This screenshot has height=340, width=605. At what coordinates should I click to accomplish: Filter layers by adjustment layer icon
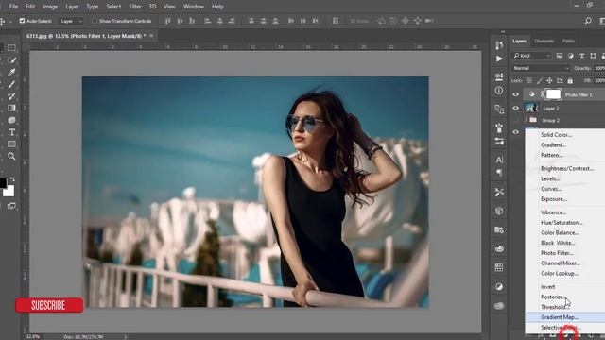tap(571, 56)
